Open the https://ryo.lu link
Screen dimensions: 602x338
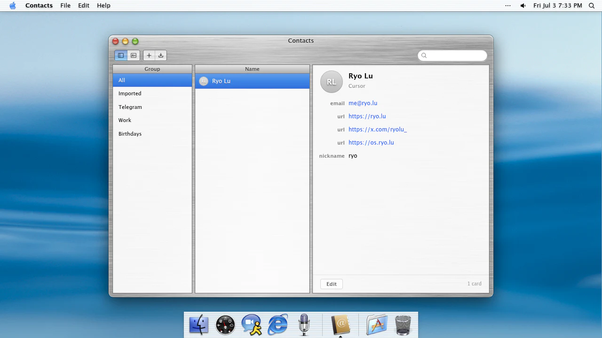tap(367, 116)
